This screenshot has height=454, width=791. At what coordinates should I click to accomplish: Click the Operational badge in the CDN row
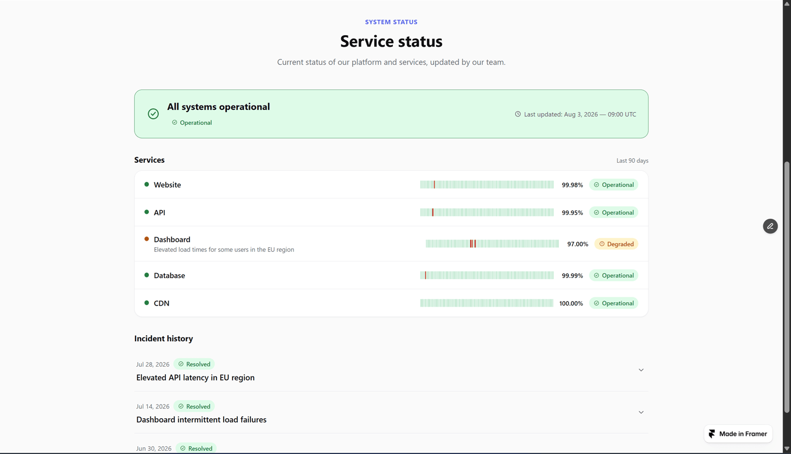pyautogui.click(x=614, y=303)
